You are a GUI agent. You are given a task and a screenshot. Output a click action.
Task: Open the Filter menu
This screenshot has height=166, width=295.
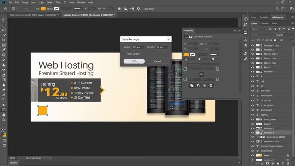pyautogui.click(x=58, y=2)
